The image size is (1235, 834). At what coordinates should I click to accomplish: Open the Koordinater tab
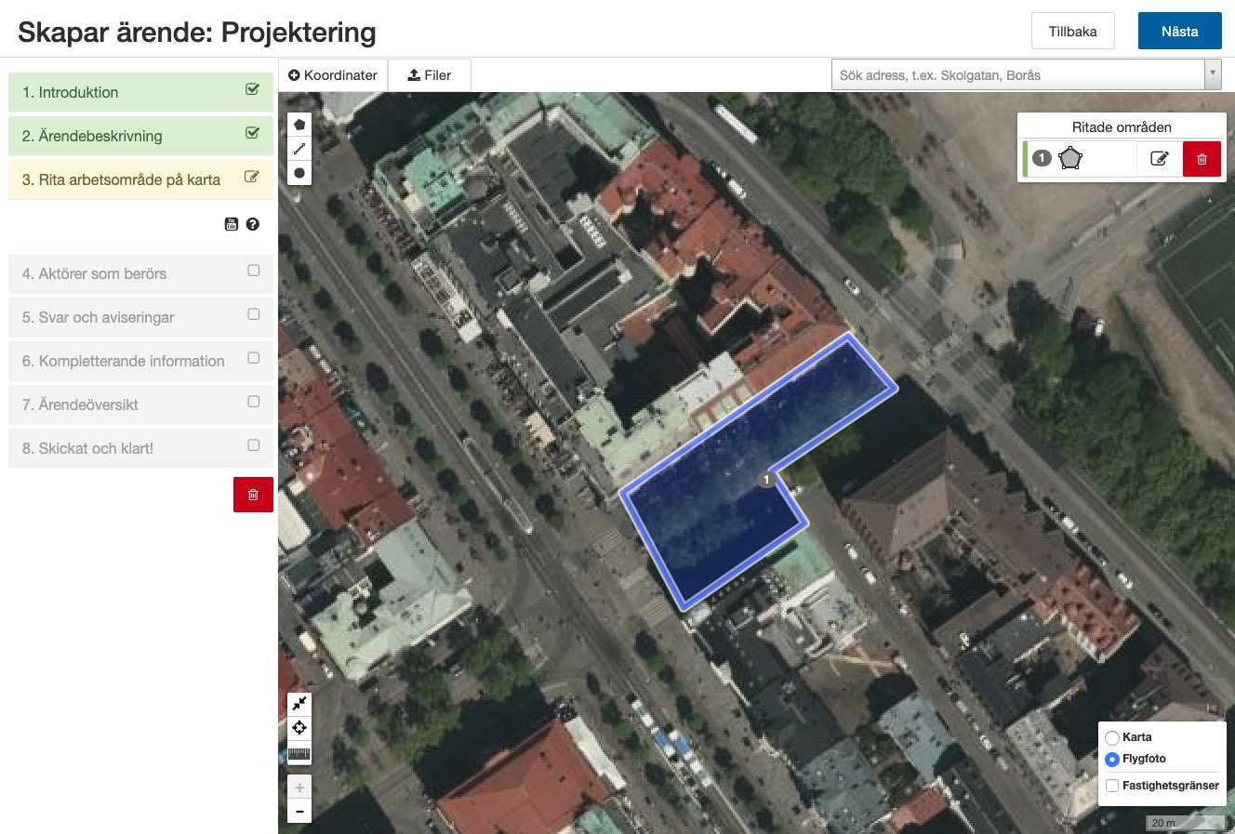(x=333, y=75)
